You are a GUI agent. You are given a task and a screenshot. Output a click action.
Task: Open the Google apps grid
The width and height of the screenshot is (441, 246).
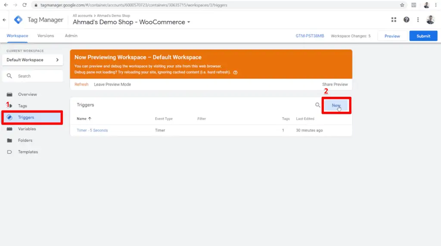tap(394, 20)
